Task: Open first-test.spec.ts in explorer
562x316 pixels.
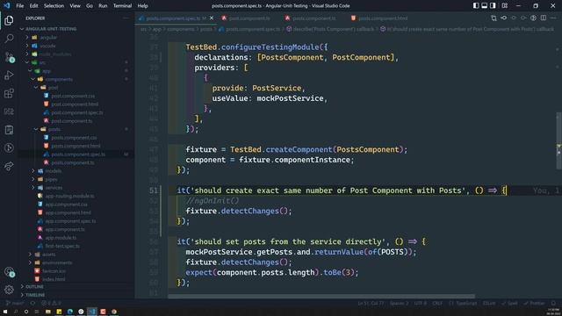Action: click(x=62, y=246)
